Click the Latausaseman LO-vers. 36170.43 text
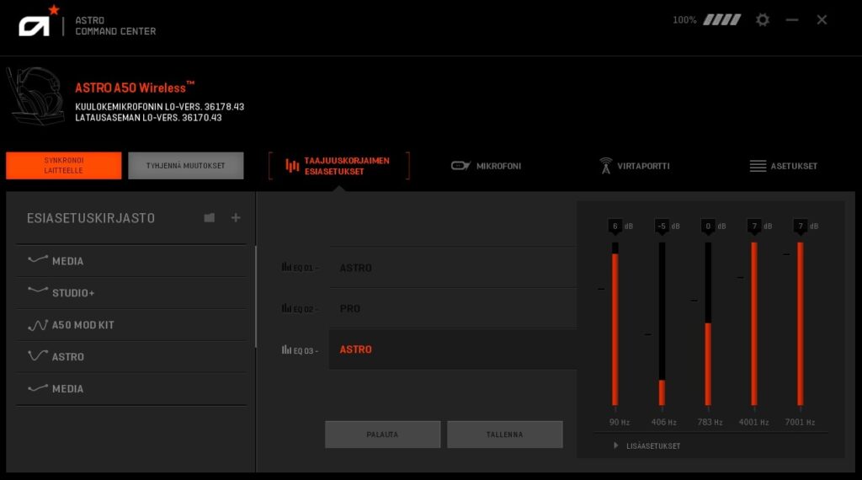The image size is (862, 480). (x=148, y=118)
